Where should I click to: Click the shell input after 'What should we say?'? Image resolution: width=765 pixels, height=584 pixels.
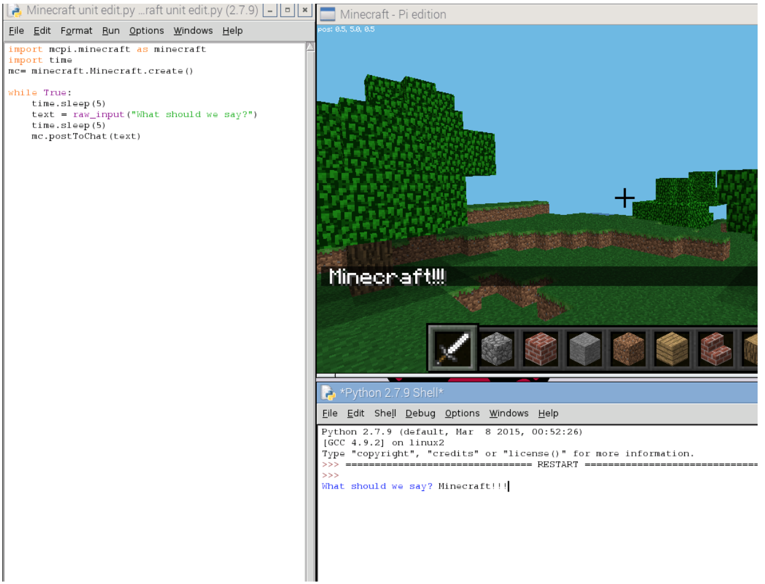click(474, 486)
